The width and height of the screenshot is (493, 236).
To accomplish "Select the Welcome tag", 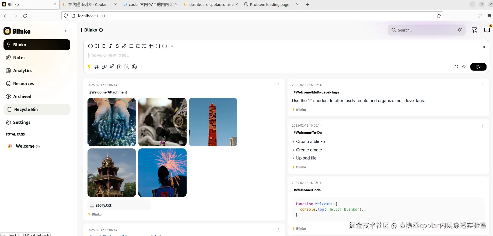I will pyautogui.click(x=25, y=146).
